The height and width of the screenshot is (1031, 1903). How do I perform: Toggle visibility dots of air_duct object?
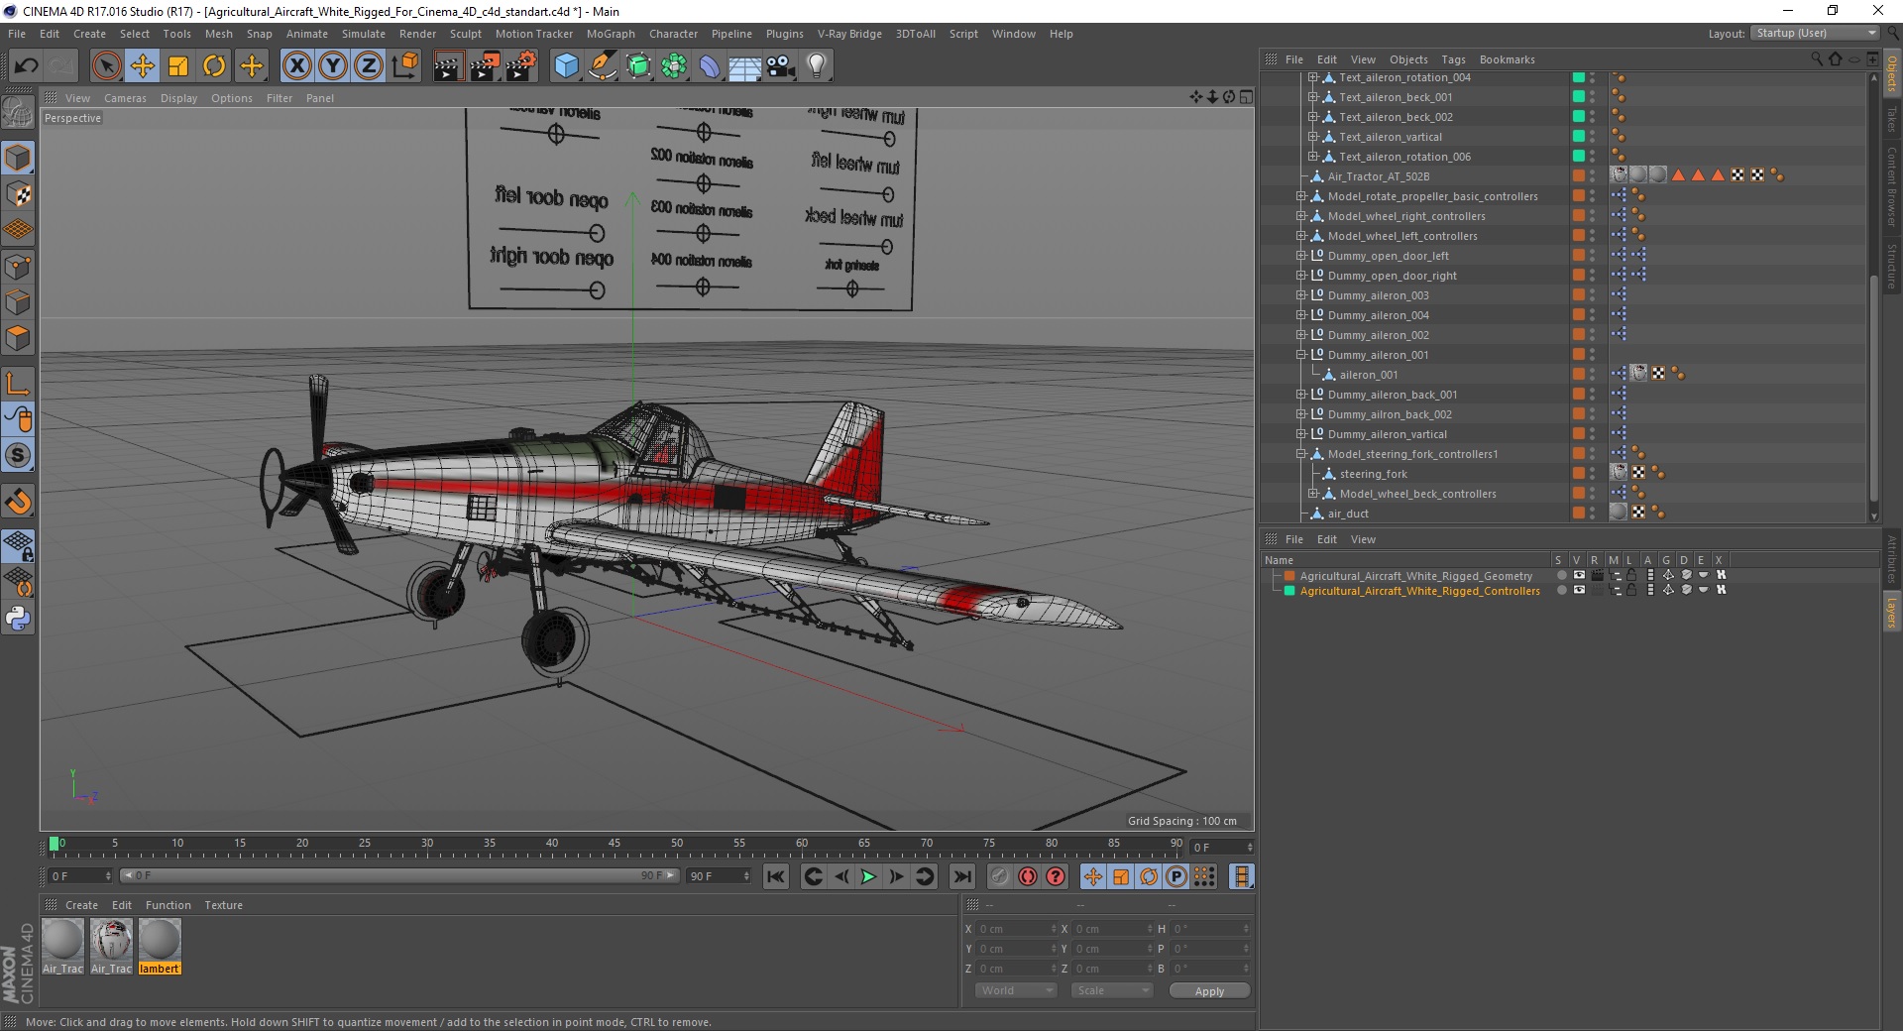(x=1593, y=514)
